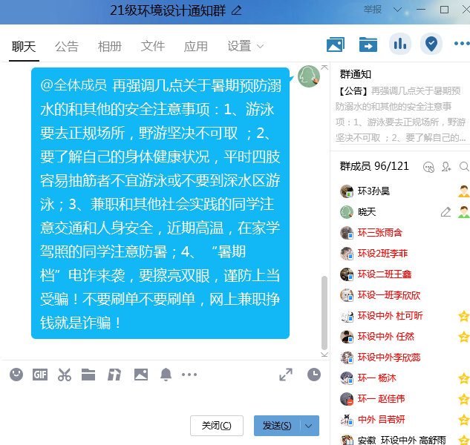The height and width of the screenshot is (445, 470).
Task: Open the send options arrow beside 发送
Action: (310, 426)
